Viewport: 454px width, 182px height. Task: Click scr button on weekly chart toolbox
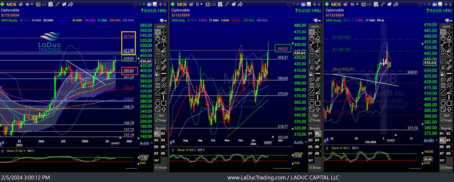[157, 160]
